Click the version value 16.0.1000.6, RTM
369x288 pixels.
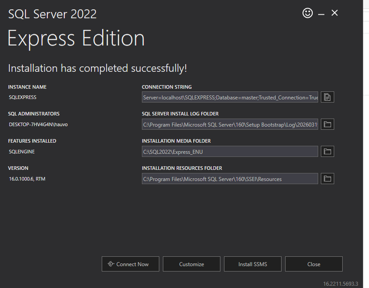28,179
